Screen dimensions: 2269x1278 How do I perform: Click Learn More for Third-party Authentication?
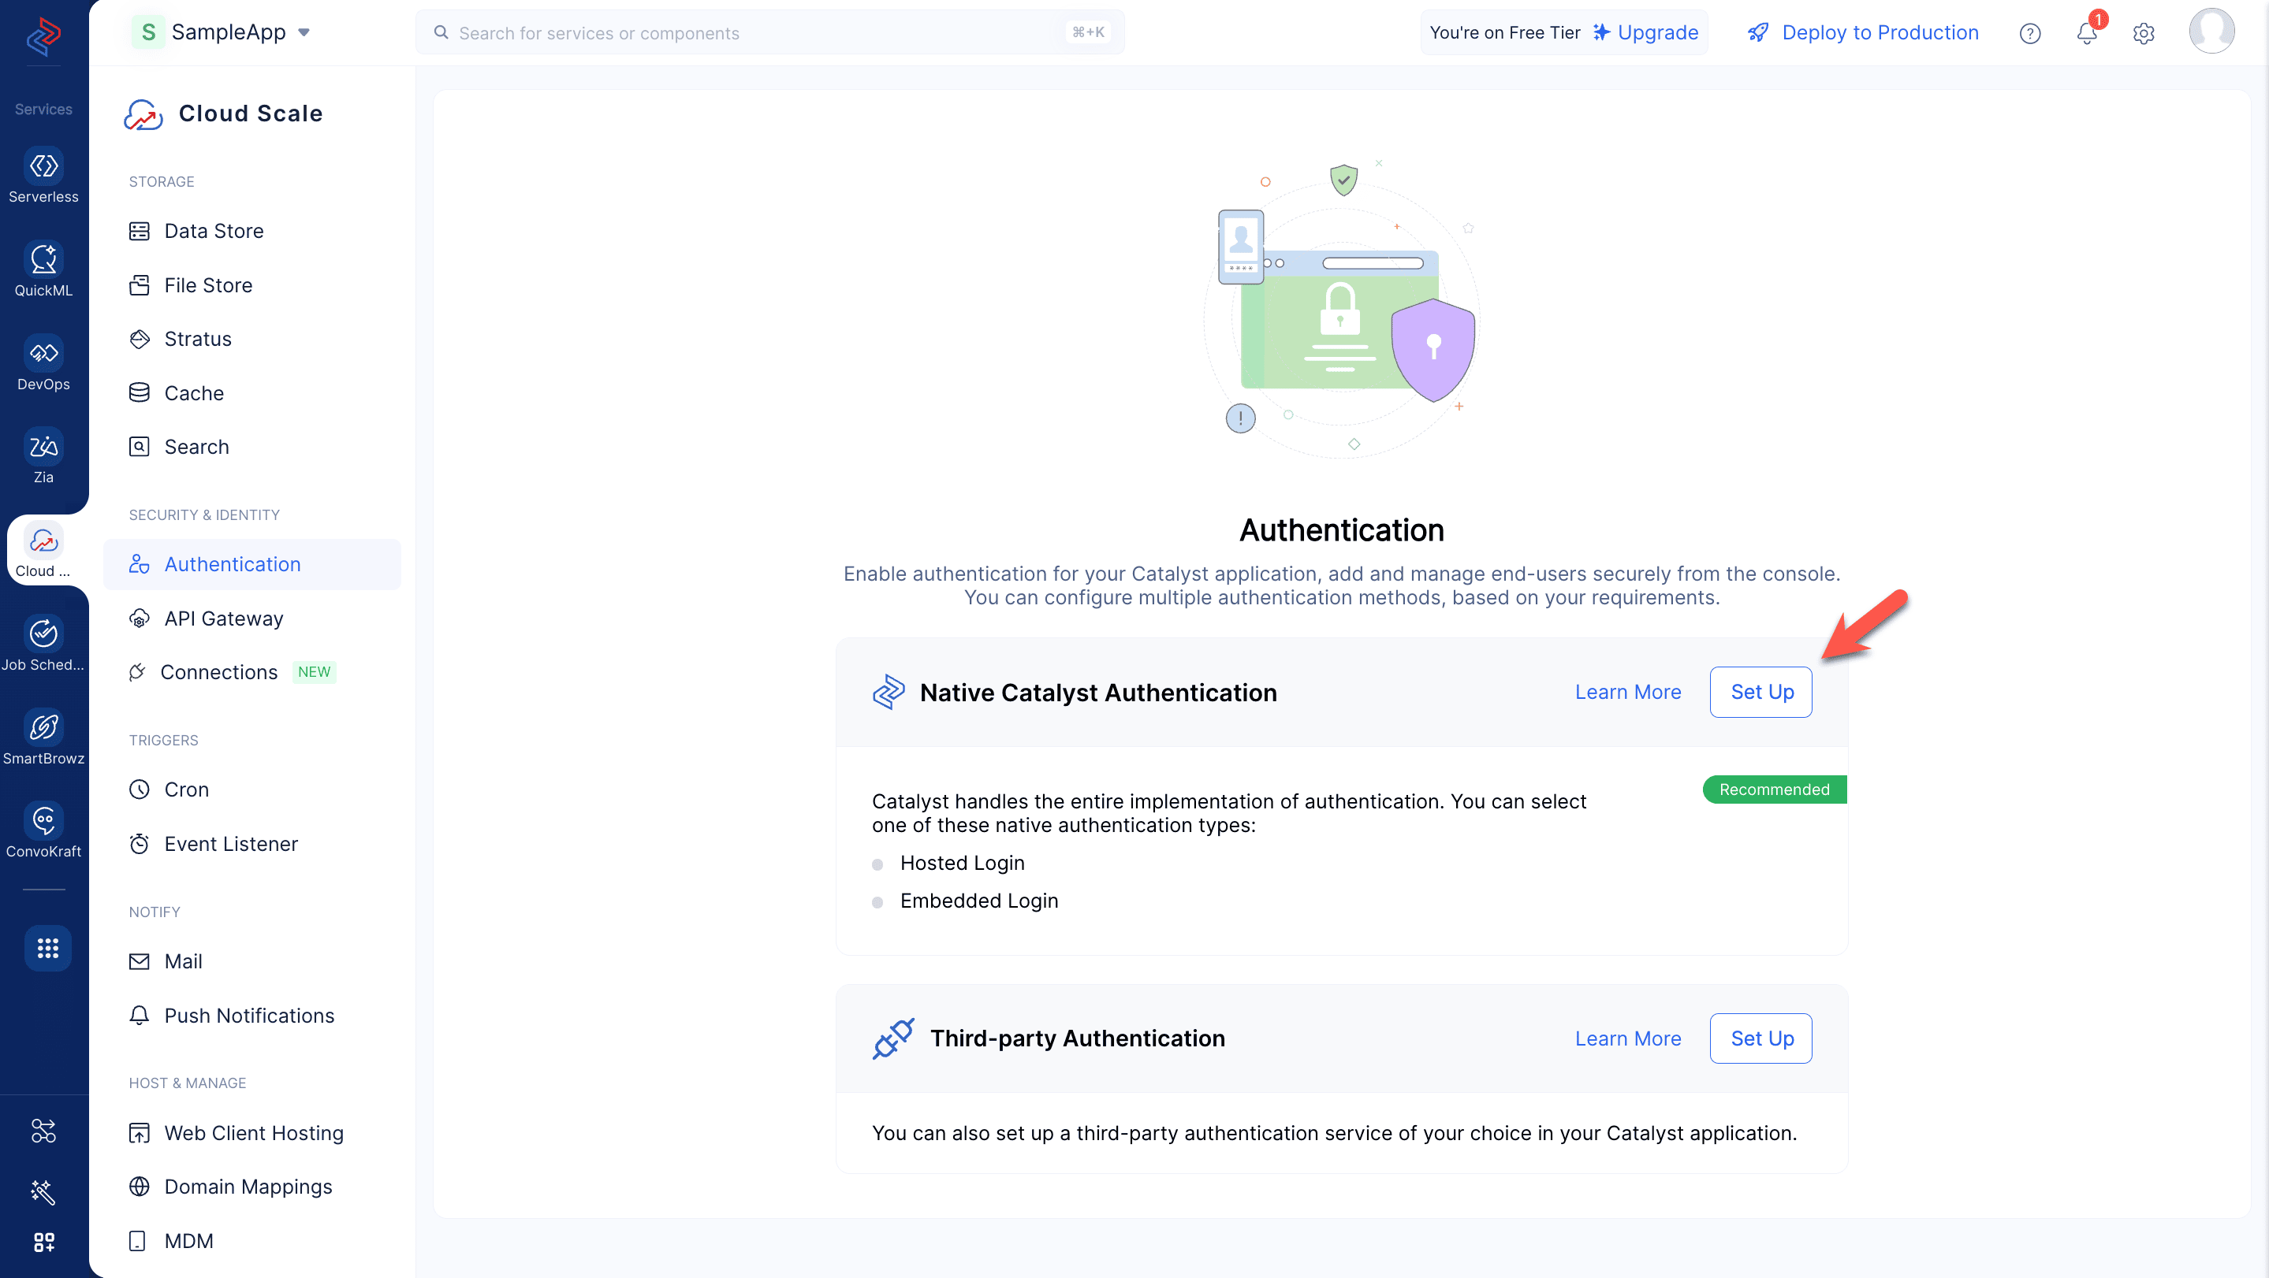click(x=1628, y=1038)
